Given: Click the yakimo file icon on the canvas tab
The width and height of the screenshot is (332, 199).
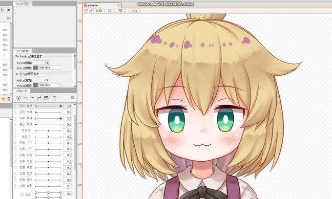Looking at the screenshot, I should [x=85, y=5].
